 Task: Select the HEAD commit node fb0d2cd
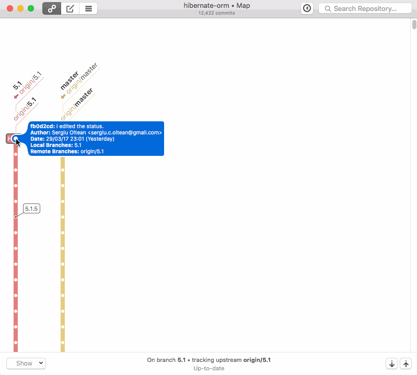(x=16, y=139)
